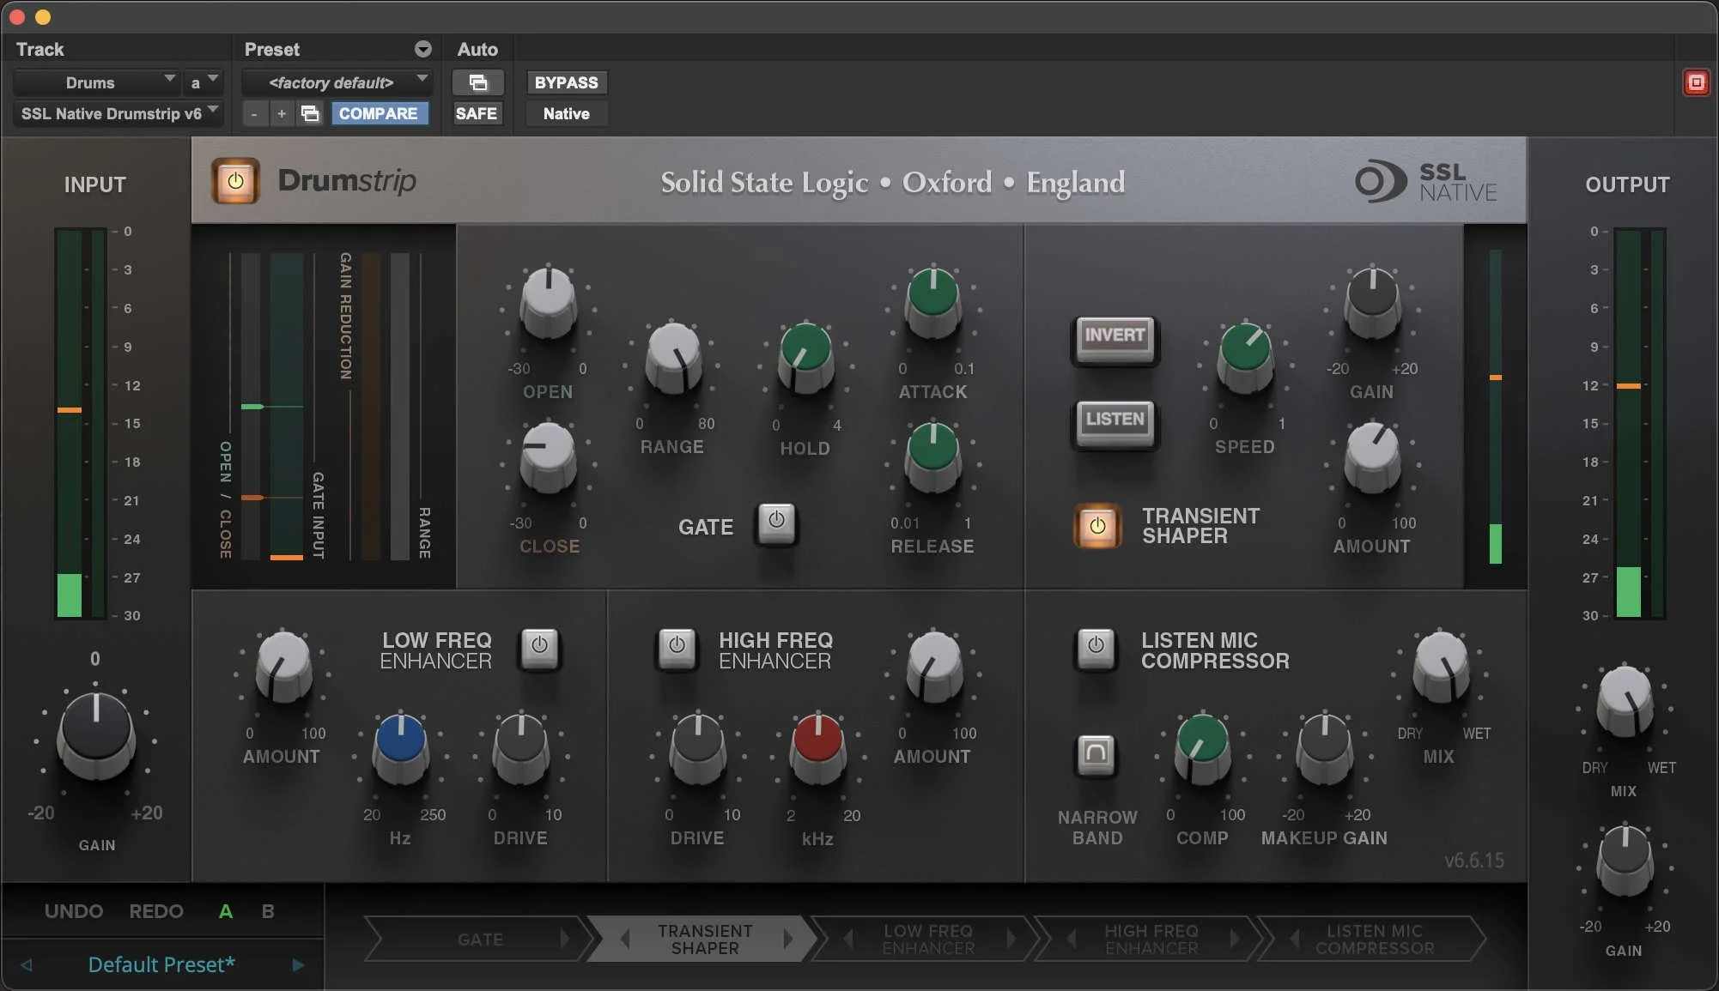The height and width of the screenshot is (991, 1719).
Task: Click the automation window icon under Auto
Action: [478, 82]
